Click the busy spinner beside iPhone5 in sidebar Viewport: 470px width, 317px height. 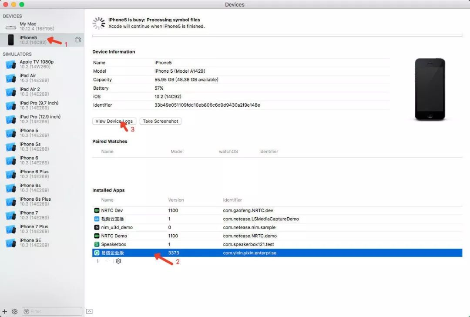click(78, 40)
